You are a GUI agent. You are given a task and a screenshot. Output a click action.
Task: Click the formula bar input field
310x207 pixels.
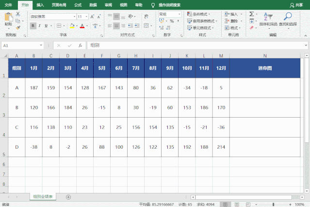(x=194, y=45)
